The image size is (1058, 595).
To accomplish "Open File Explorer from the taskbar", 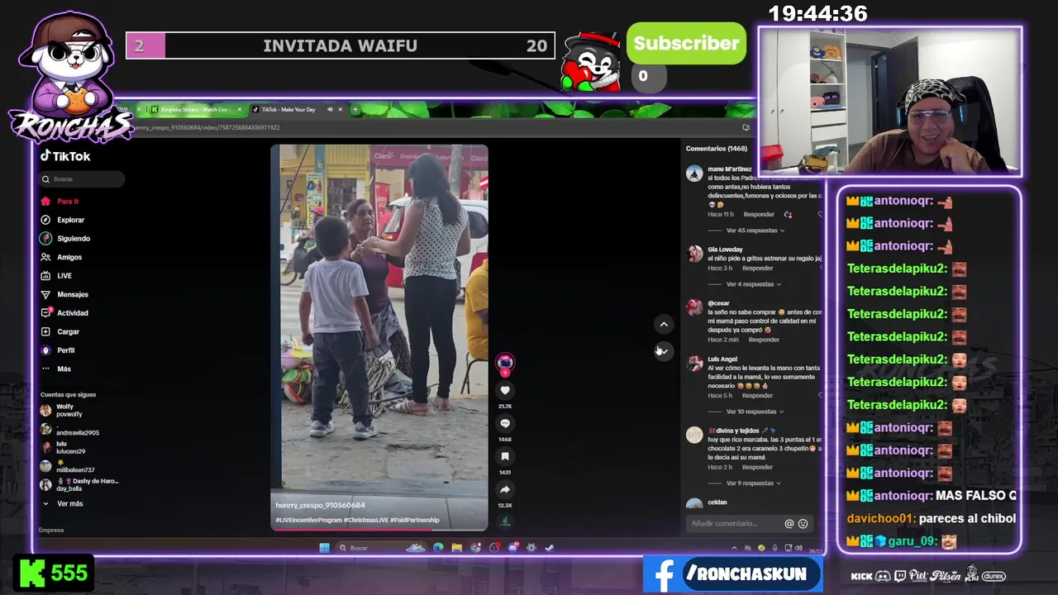I will point(456,547).
